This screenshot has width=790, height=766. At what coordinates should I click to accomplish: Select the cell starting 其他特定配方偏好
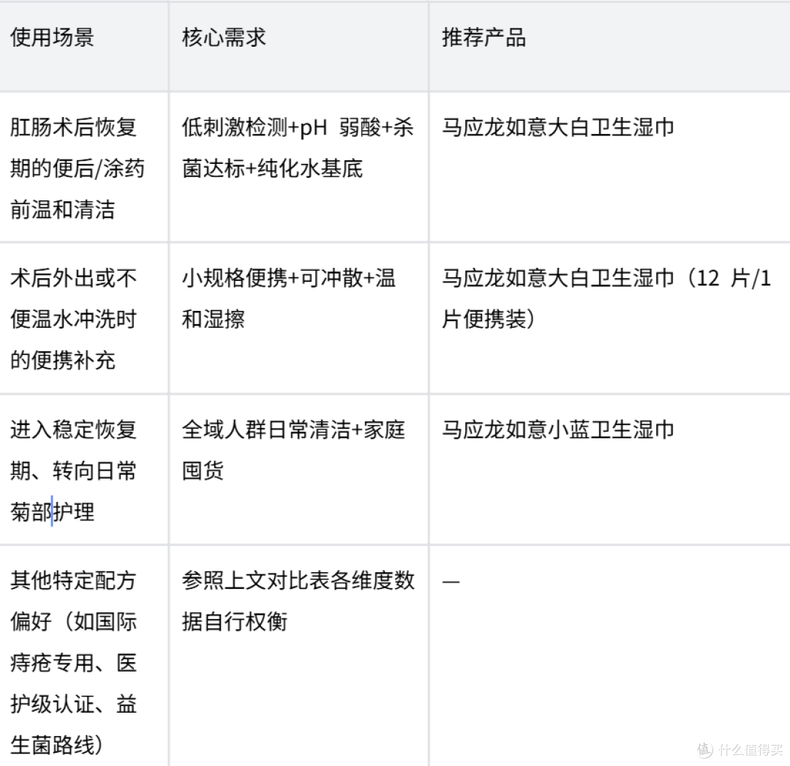83,656
